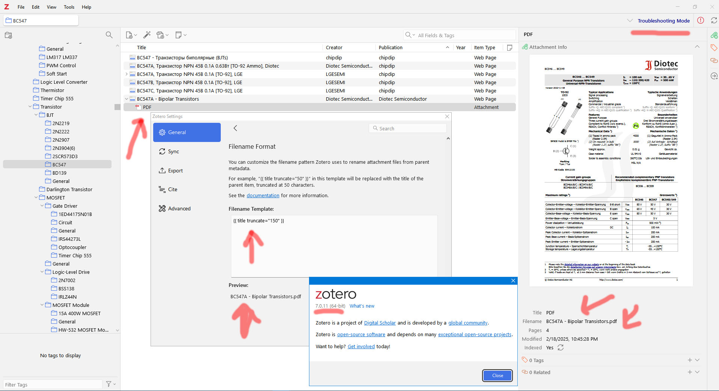The width and height of the screenshot is (719, 391).
Task: Open the Cite settings pane
Action: 187,189
